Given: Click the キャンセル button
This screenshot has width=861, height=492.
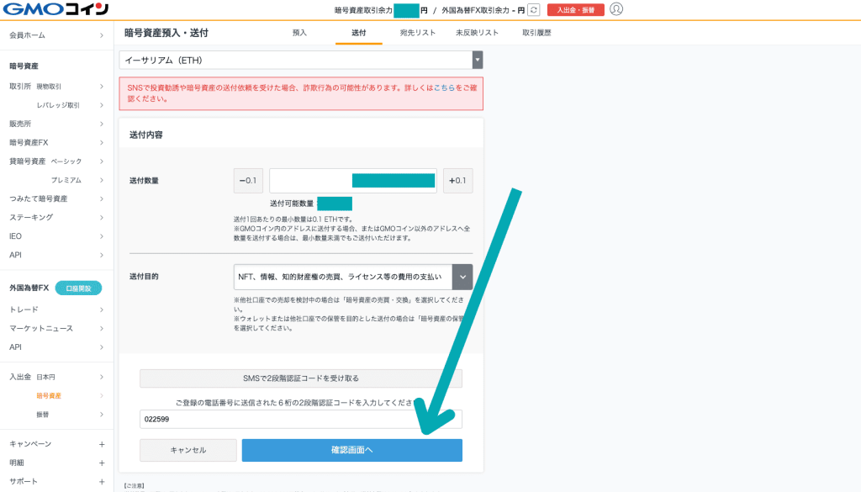Looking at the screenshot, I should coord(188,450).
